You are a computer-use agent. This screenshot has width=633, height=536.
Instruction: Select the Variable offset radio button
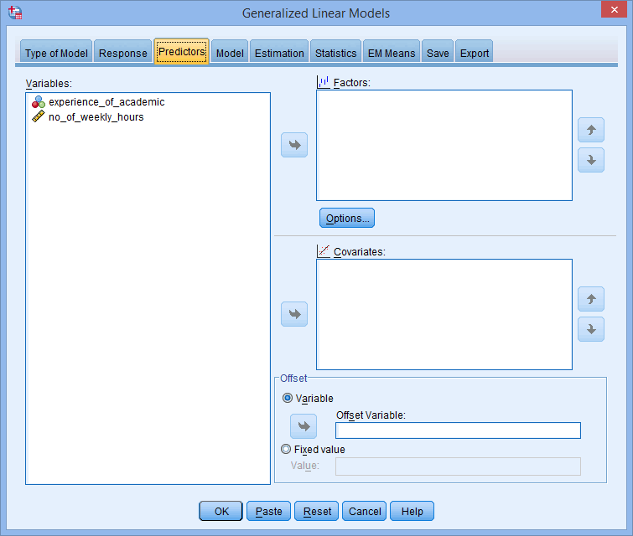(287, 398)
